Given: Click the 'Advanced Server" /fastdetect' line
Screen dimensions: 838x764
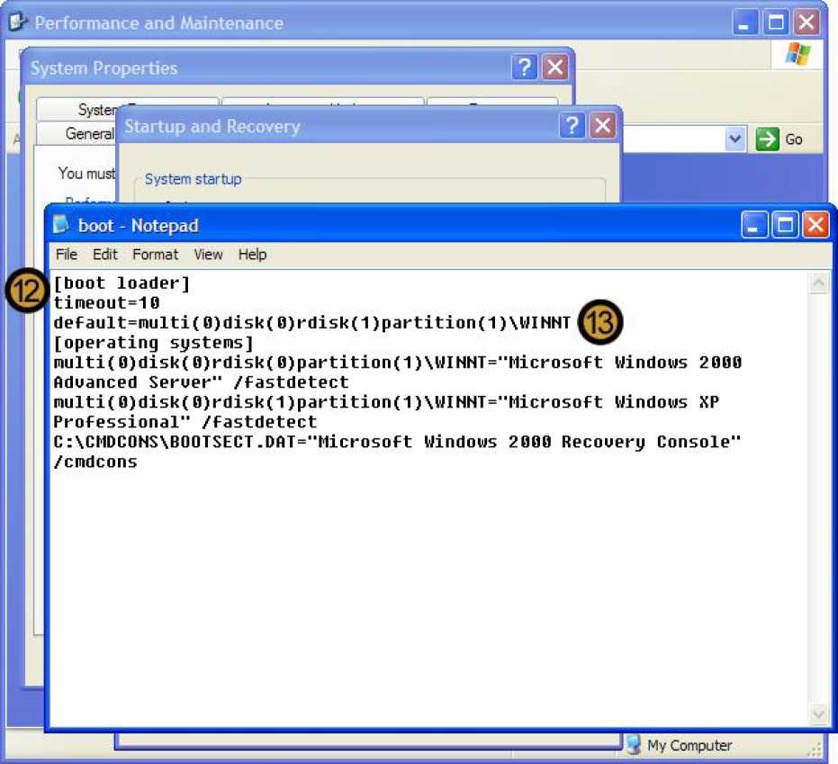Looking at the screenshot, I should pyautogui.click(x=201, y=382).
